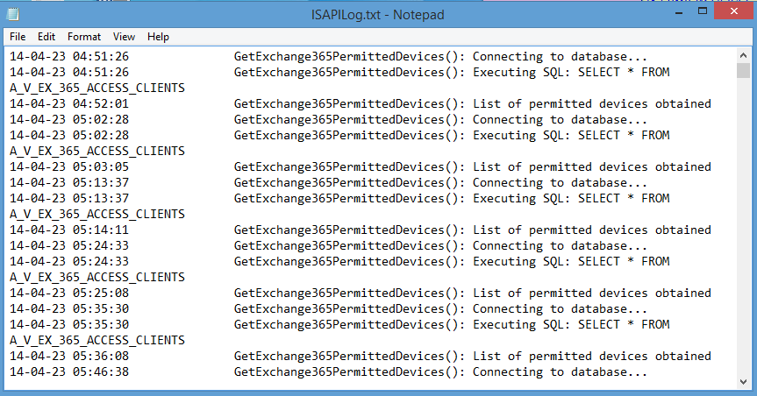Close the ISAPILog.txt Notepad window
Image resolution: width=757 pixels, height=396 pixels.
tap(734, 11)
